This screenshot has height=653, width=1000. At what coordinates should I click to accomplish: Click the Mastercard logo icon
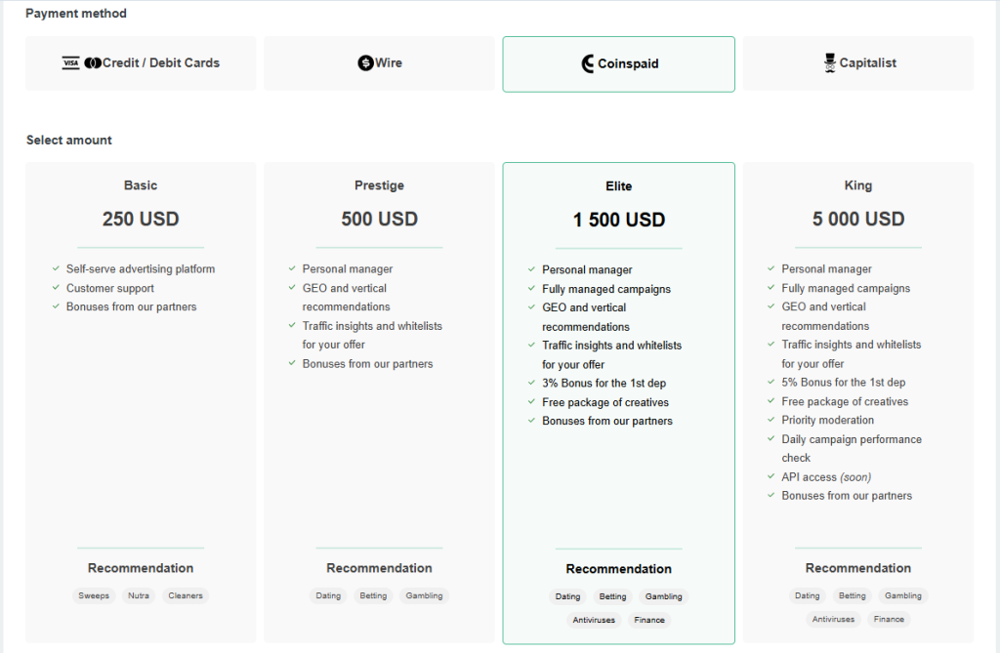point(93,63)
